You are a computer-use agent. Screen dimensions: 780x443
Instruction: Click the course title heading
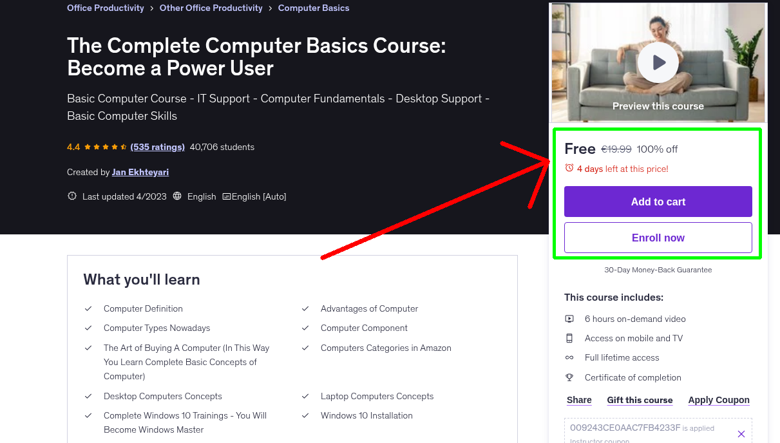tap(256, 57)
